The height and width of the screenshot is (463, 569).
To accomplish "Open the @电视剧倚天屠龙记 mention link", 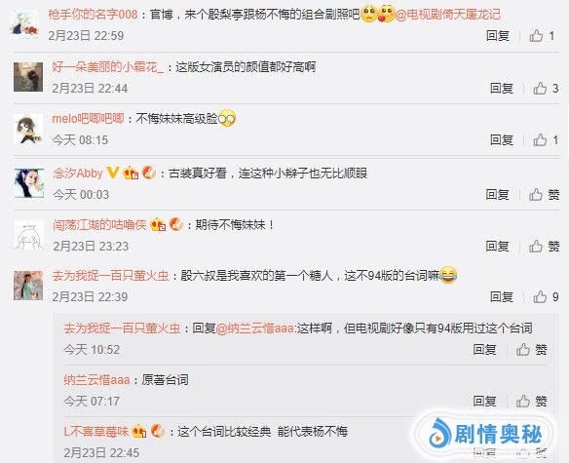I will click(447, 15).
